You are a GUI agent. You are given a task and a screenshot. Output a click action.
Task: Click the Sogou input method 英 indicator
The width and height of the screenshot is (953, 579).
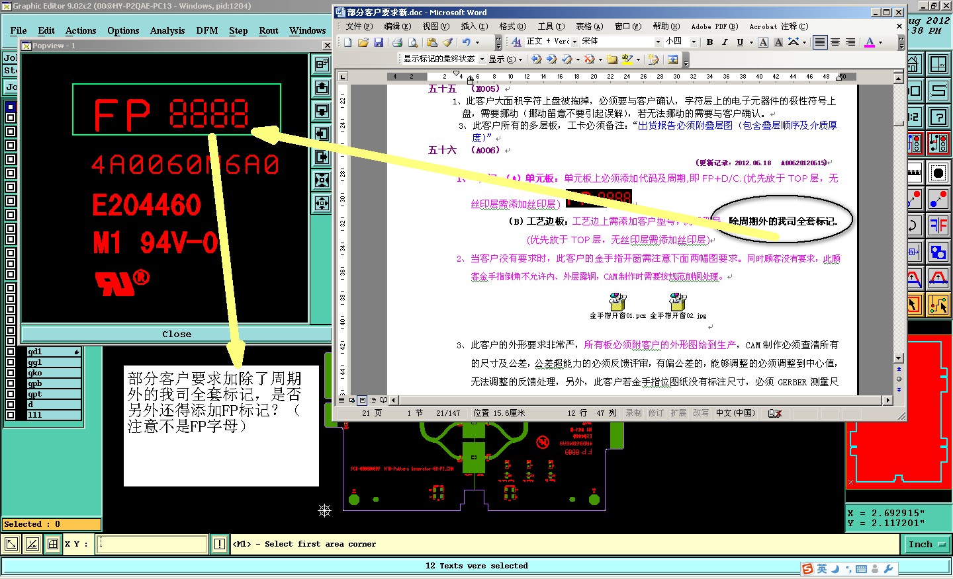[822, 569]
